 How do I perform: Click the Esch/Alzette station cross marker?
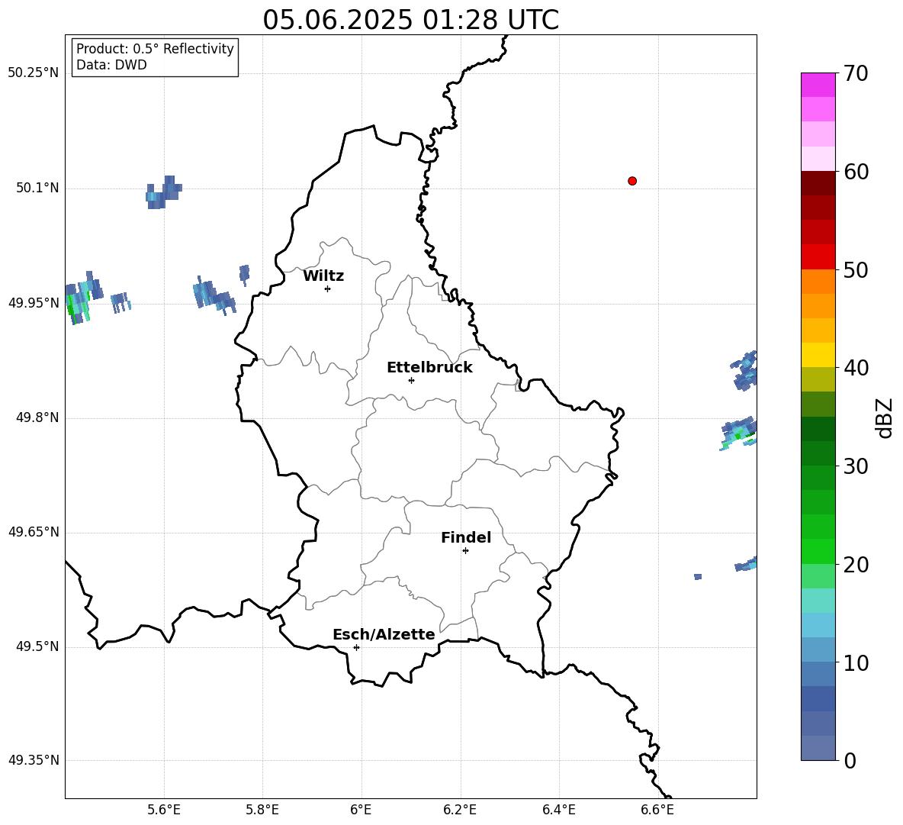coord(356,647)
